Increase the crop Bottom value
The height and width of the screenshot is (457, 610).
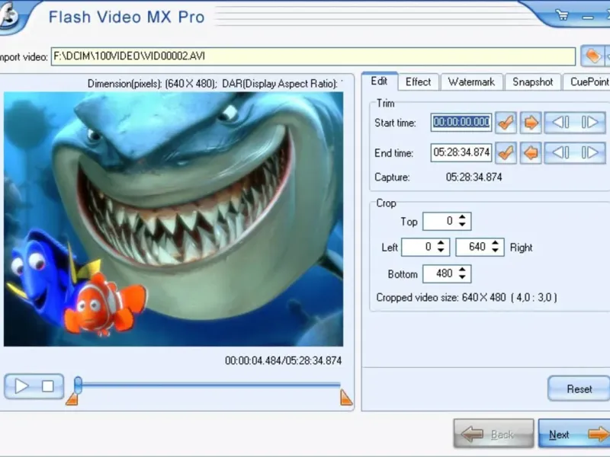tap(462, 270)
